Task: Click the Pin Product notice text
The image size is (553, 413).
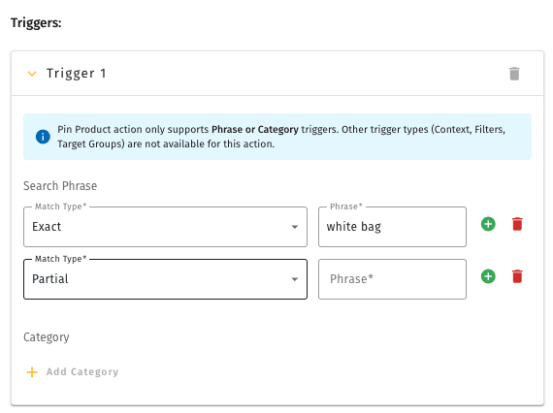Action: tap(281, 137)
